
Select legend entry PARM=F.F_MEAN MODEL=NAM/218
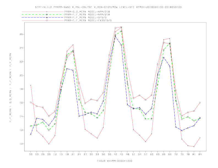(x=87, y=15)
